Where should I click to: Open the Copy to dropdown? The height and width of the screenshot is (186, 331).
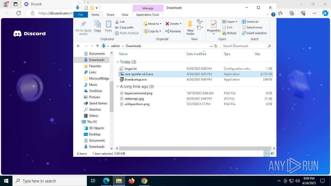(152, 31)
